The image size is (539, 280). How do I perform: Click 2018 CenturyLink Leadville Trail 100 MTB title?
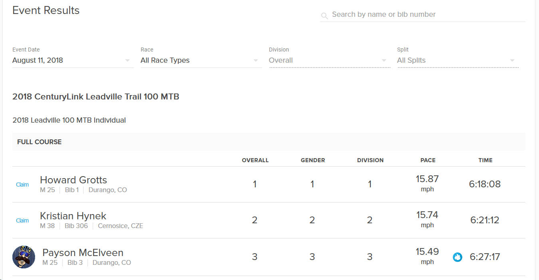96,97
